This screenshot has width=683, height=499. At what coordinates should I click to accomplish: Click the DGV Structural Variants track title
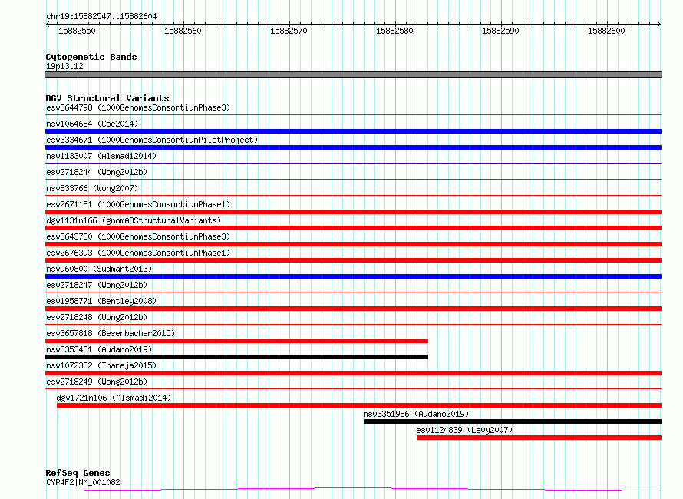point(107,98)
